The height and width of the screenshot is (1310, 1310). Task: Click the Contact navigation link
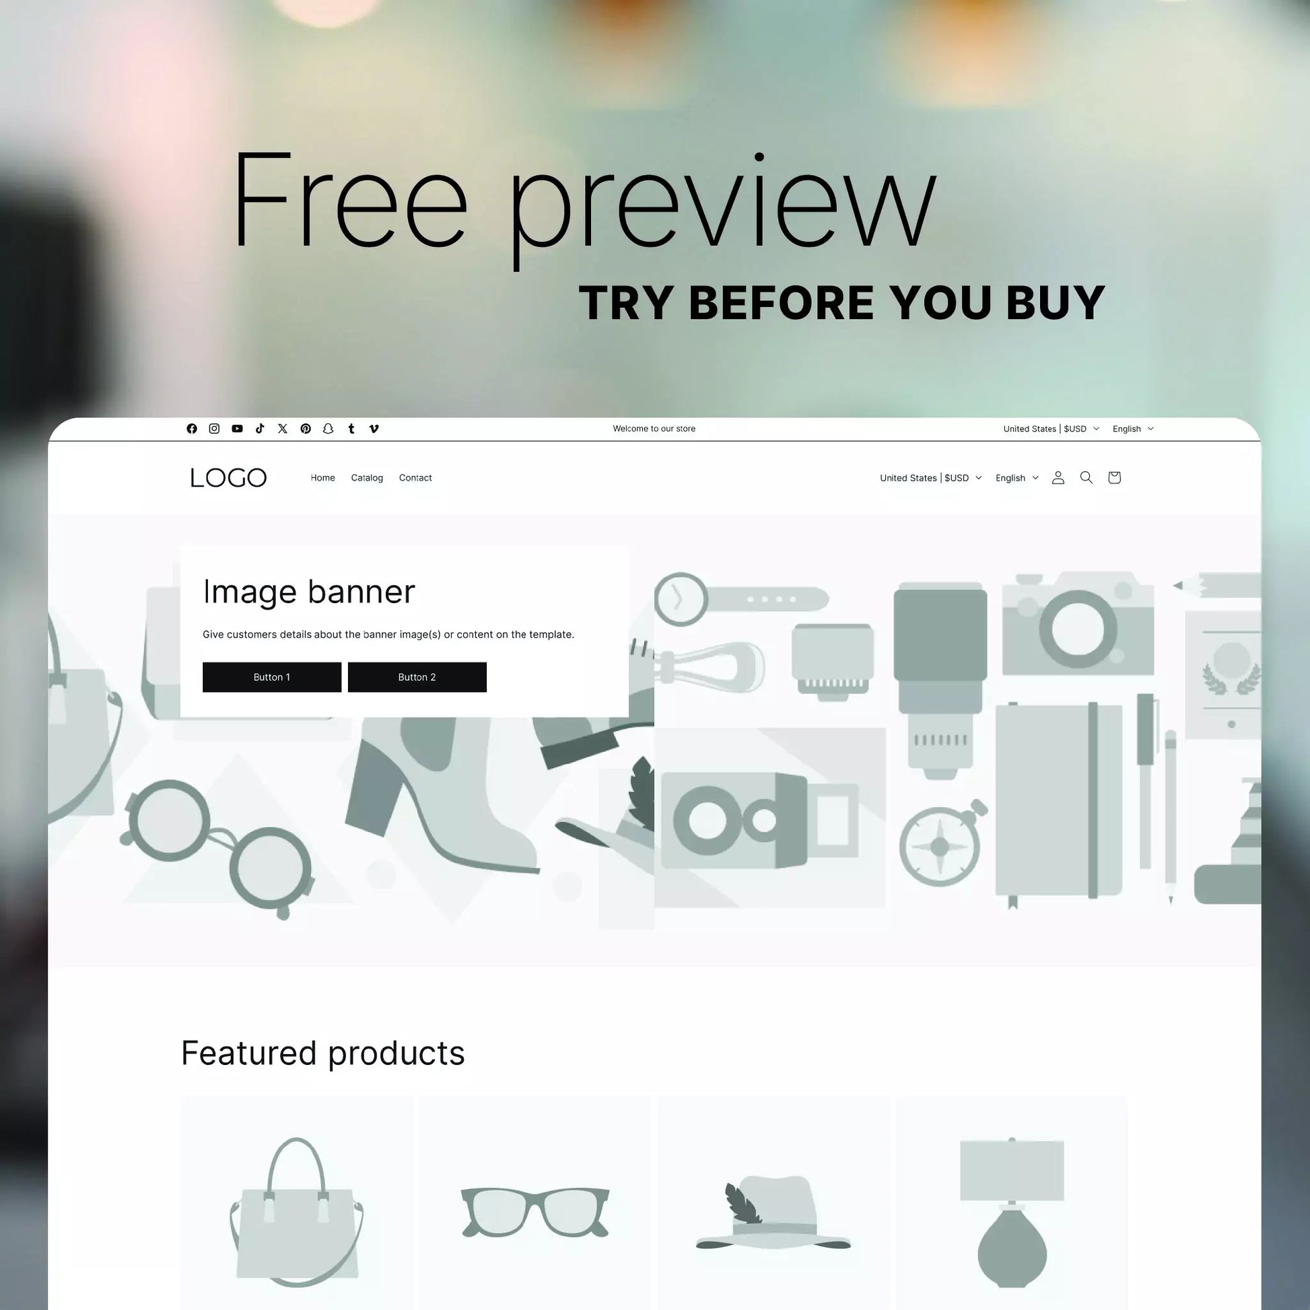(415, 477)
